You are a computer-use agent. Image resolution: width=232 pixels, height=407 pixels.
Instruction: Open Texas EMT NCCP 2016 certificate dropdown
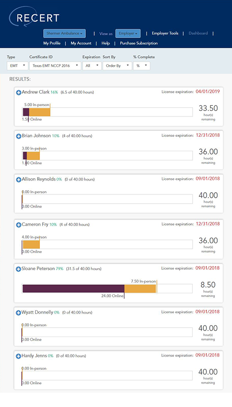click(x=55, y=66)
